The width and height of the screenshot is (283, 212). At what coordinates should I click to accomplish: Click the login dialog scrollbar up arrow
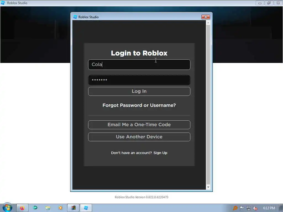pyautogui.click(x=208, y=23)
